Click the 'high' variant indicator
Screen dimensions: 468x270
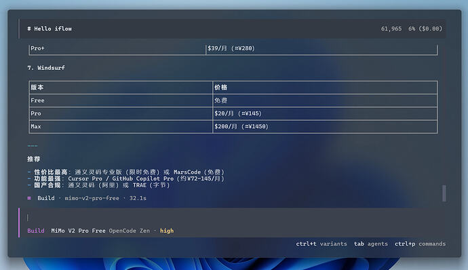[x=167, y=231]
